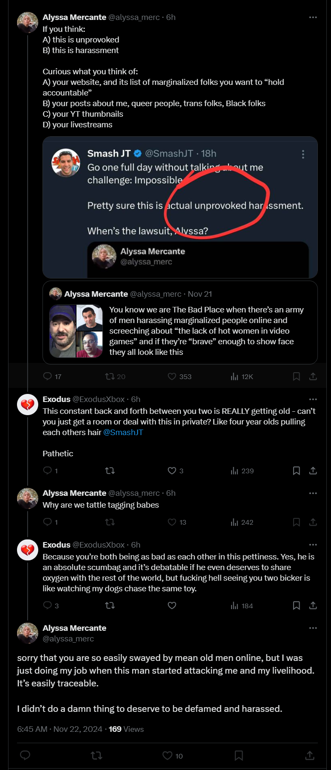View the 169 Views count details

[126, 729]
